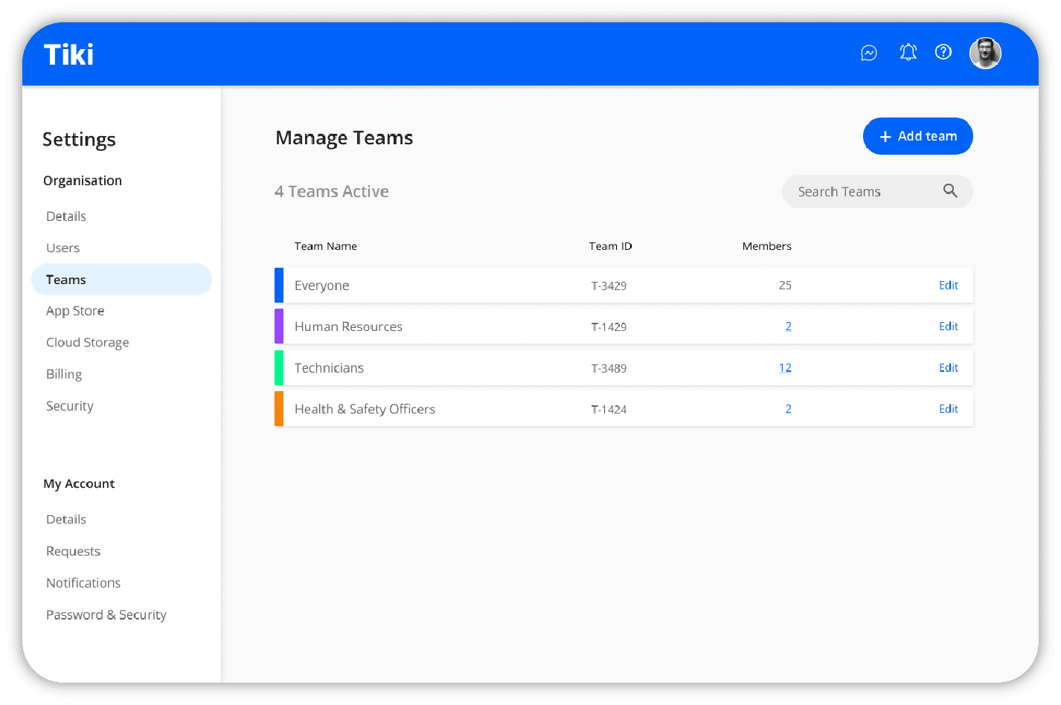Select the Human Resources team name
The height and width of the screenshot is (705, 1061).
348,326
